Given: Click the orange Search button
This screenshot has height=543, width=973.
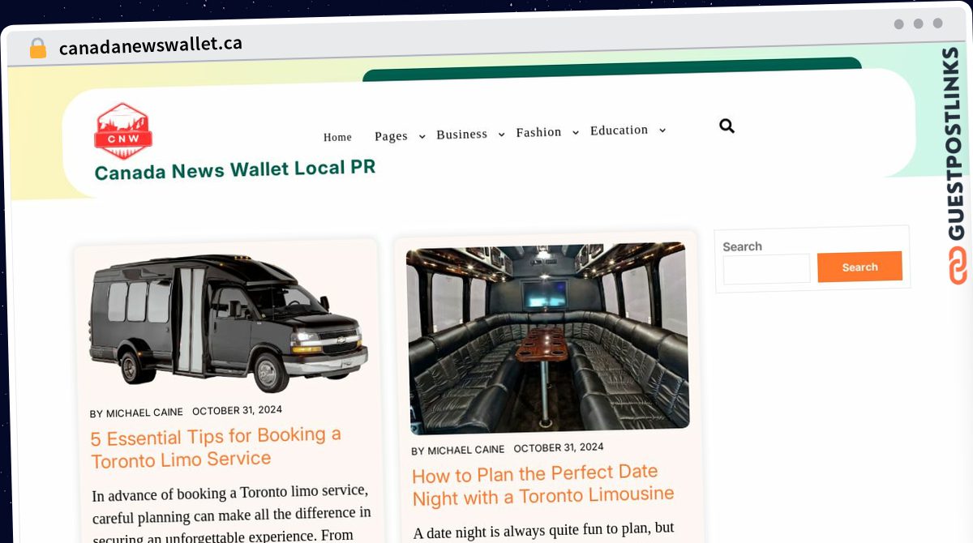Looking at the screenshot, I should point(859,267).
